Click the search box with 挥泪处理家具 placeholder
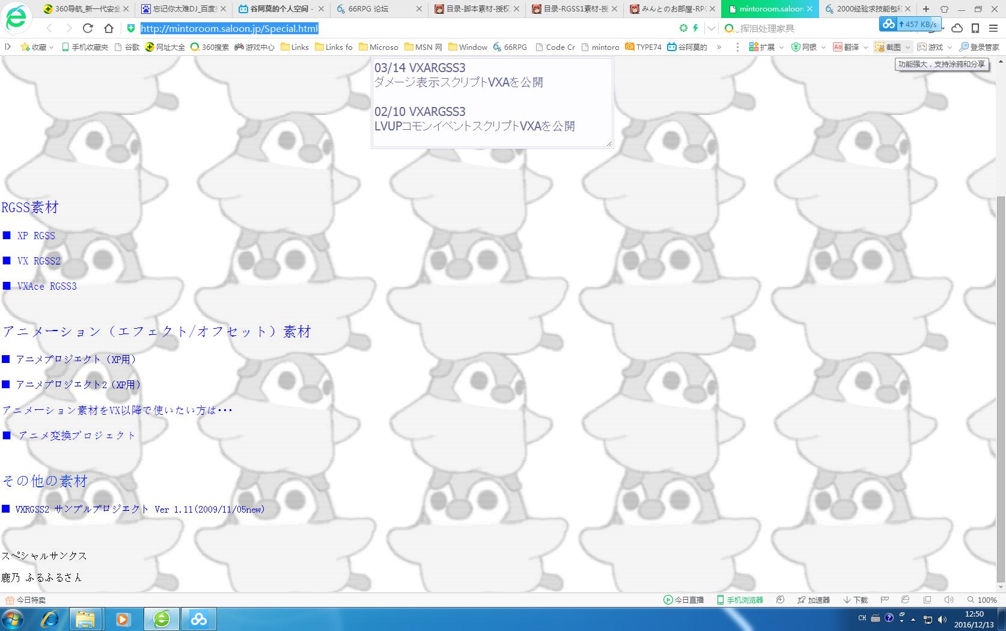This screenshot has height=631, width=1006. coord(799,28)
